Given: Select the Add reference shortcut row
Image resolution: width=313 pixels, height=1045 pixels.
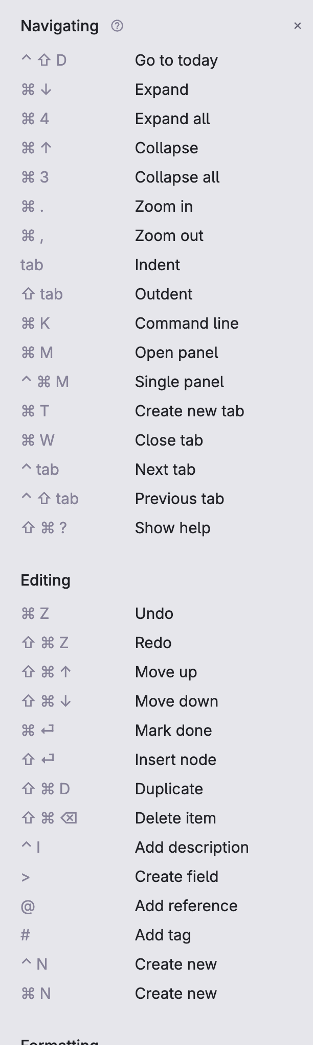Looking at the screenshot, I should 186,906.
